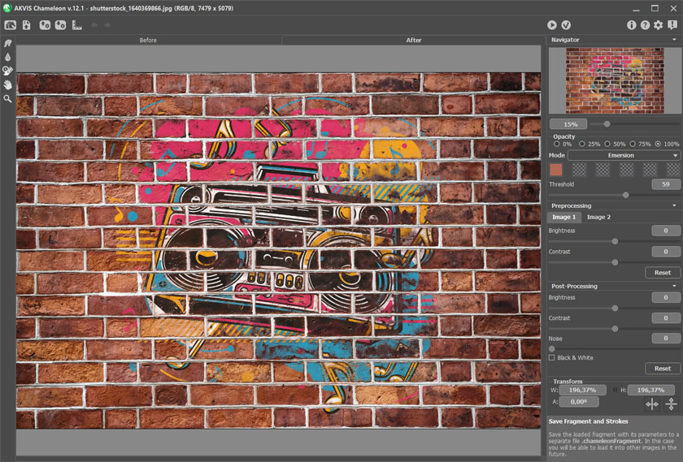Click the Preprocessing Contrast value field

point(666,252)
